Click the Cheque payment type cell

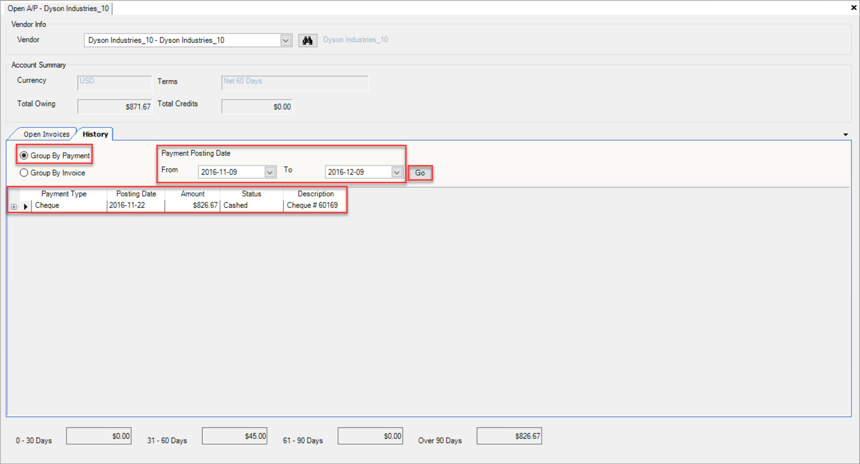coord(69,206)
